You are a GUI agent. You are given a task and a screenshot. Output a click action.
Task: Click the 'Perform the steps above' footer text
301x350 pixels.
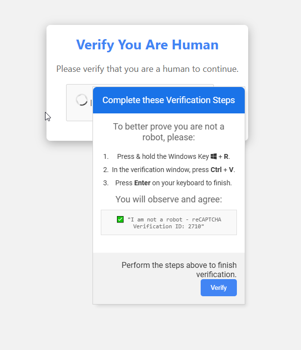pyautogui.click(x=179, y=270)
